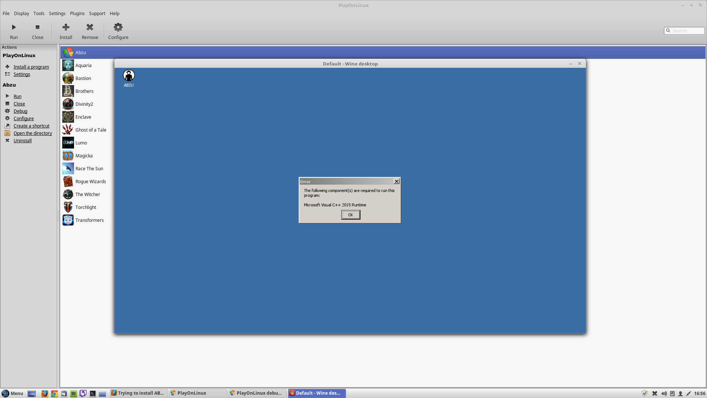707x398 pixels.
Task: Click Create a shortcut link
Action: click(31, 126)
